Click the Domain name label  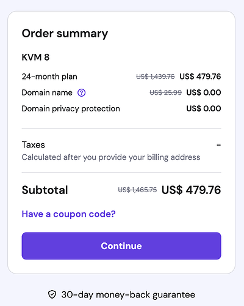47,92
